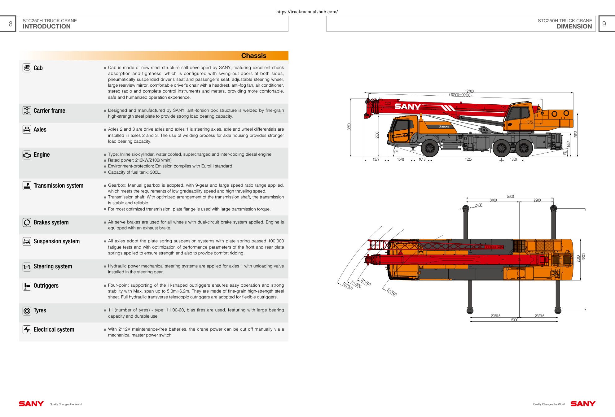Click the 12700 overall length dimension
The image size is (615, 417).
(x=469, y=91)
